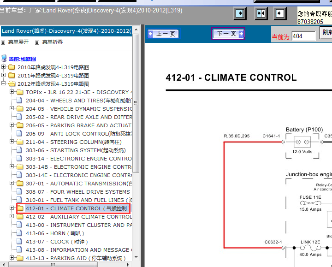Open 308-07 - FOUR WHEEL DRIVE SYSTEMS entry

78,192
